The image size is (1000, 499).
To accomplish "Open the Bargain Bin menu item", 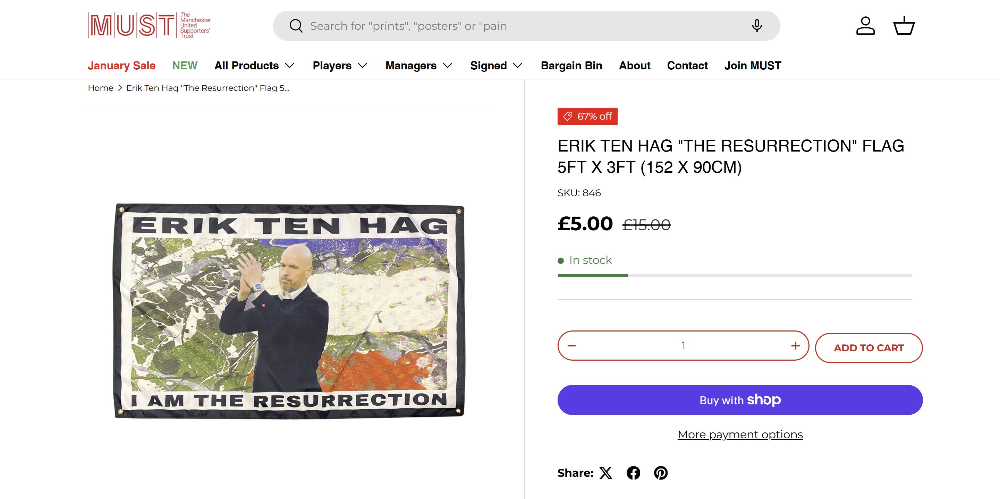I will [x=571, y=66].
